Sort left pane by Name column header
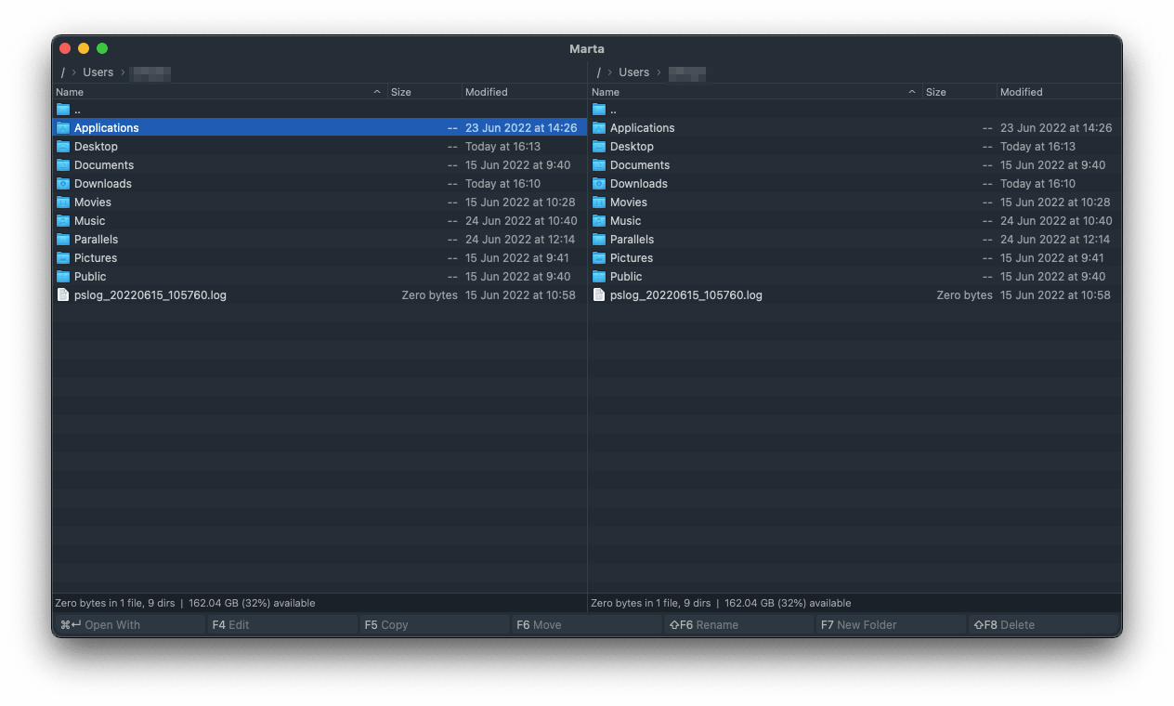Viewport: 1174px width, 706px height. [x=220, y=92]
